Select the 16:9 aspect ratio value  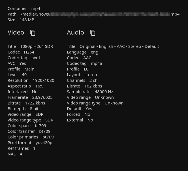pyautogui.click(x=39, y=86)
